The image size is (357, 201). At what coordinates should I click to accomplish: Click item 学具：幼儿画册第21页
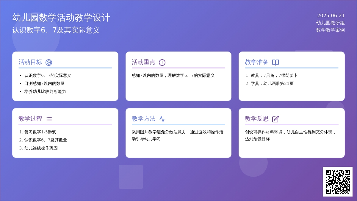272,83
